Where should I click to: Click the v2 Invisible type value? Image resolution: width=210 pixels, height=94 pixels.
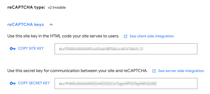(57, 8)
